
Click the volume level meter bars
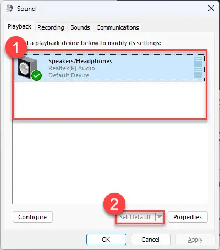coord(198,67)
